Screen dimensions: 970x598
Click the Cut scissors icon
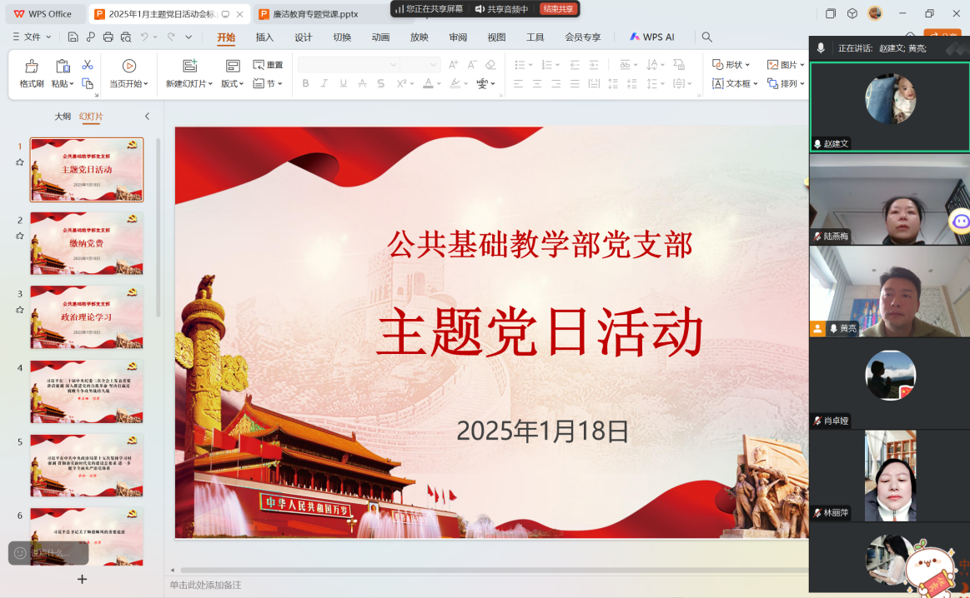(x=88, y=65)
